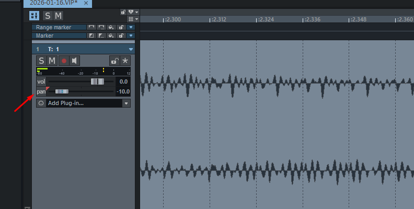This screenshot has width=414, height=209.
Task: Lock the Marker lane
Action: click(x=121, y=36)
